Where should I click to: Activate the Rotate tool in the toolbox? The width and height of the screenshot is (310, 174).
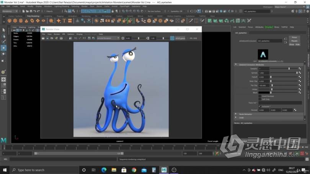click(3, 54)
